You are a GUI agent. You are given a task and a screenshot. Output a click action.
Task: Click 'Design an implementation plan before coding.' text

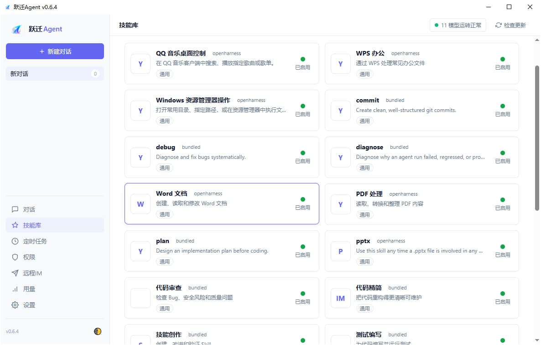[212, 251]
